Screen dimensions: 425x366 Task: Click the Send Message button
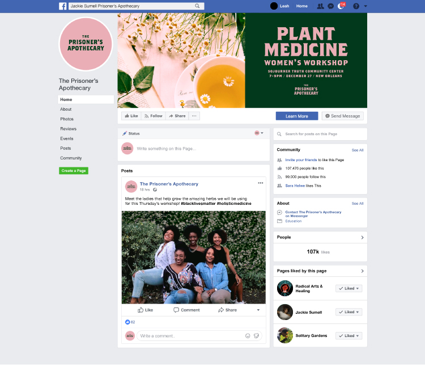point(343,116)
